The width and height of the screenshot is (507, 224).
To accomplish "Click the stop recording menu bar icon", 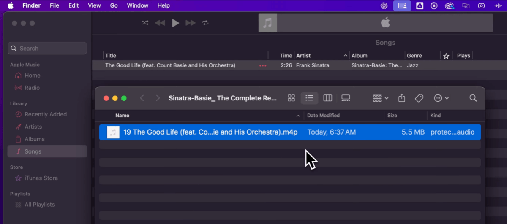I will tap(434, 5).
